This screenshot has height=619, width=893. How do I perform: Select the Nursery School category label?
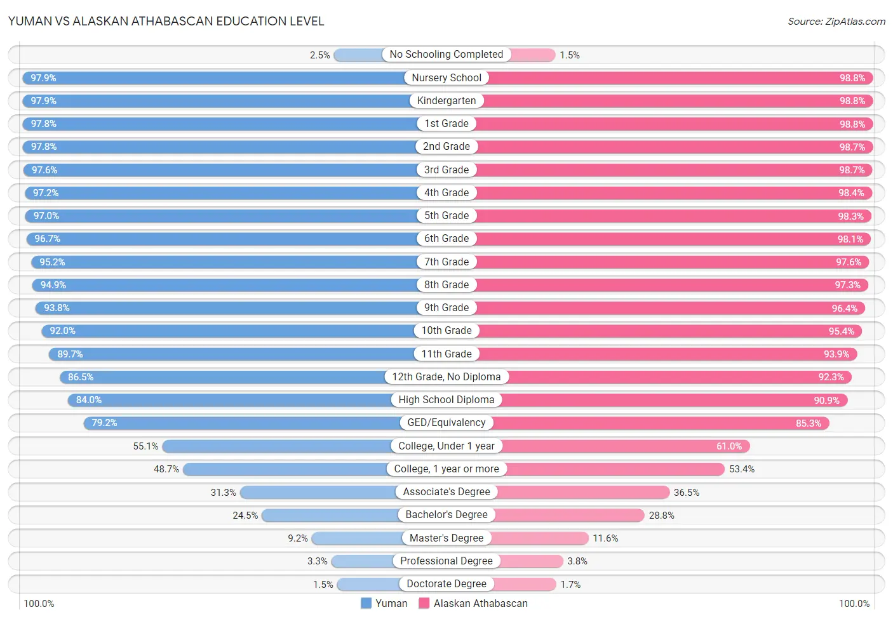click(446, 77)
